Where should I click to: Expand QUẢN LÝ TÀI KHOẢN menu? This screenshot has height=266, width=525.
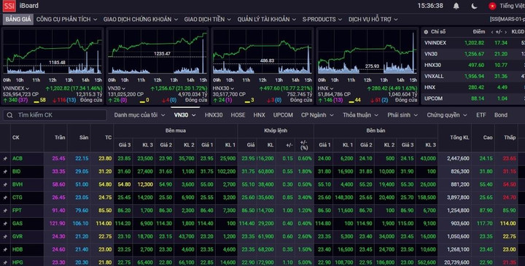[267, 20]
